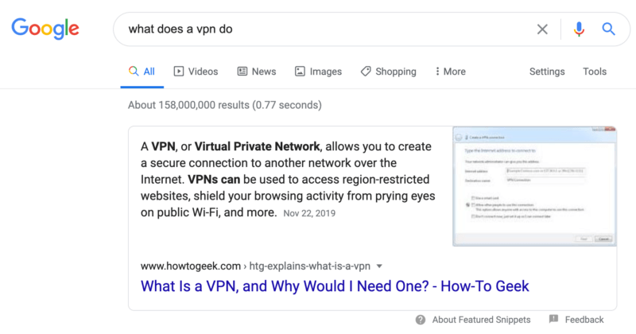
Task: Click the blue magnifying glass search icon
Action: coord(609,29)
